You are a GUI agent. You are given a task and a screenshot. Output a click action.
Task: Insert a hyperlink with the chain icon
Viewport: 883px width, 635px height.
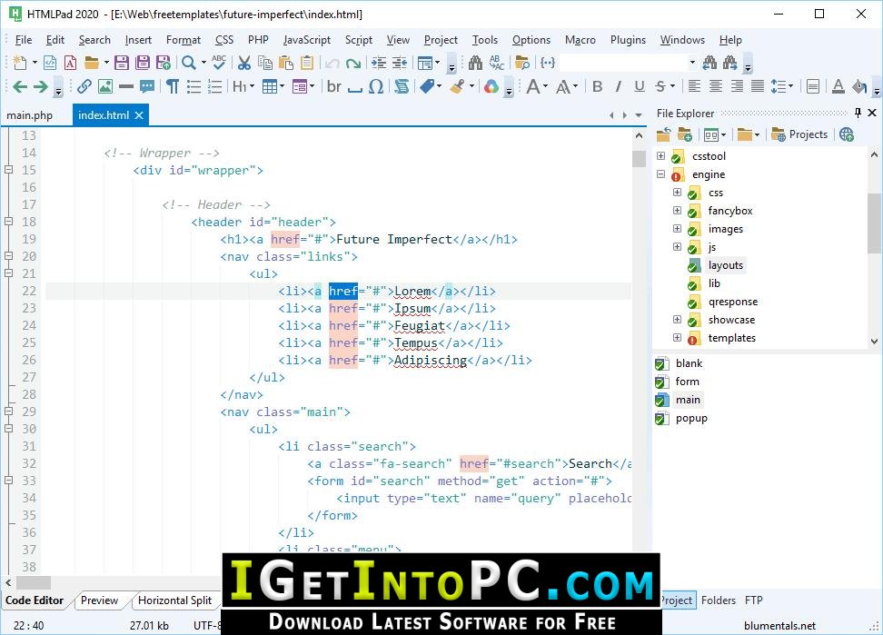point(84,86)
